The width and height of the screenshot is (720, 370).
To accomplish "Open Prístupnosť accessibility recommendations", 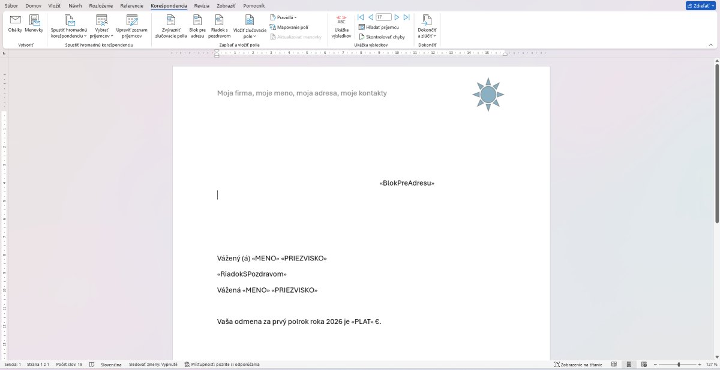I will click(222, 364).
